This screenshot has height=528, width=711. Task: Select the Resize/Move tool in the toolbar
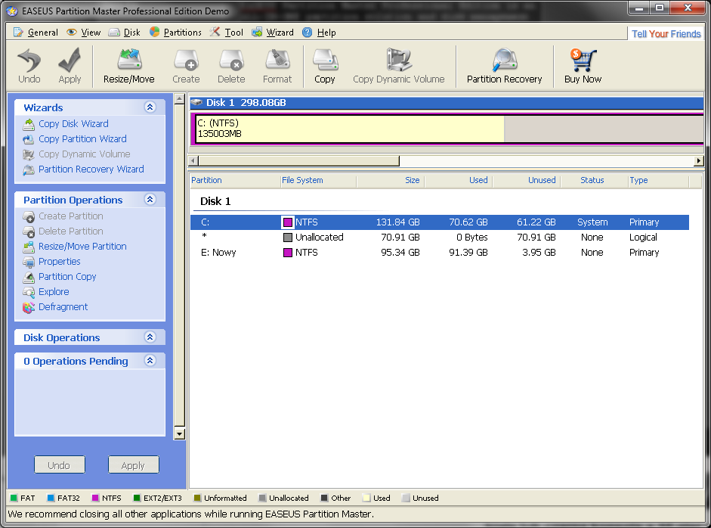click(128, 65)
